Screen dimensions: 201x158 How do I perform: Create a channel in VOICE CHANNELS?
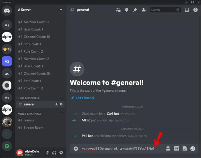pos(61,114)
